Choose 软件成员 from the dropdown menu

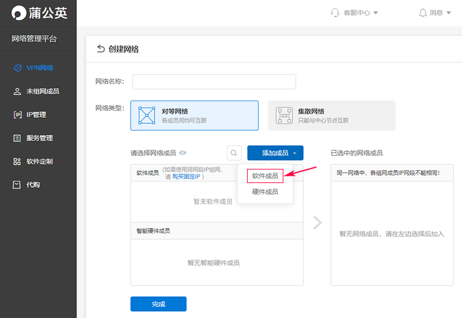coord(265,176)
